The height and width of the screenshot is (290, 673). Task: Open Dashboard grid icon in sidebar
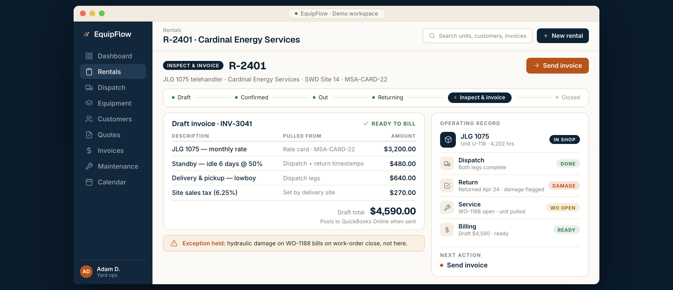[89, 56]
